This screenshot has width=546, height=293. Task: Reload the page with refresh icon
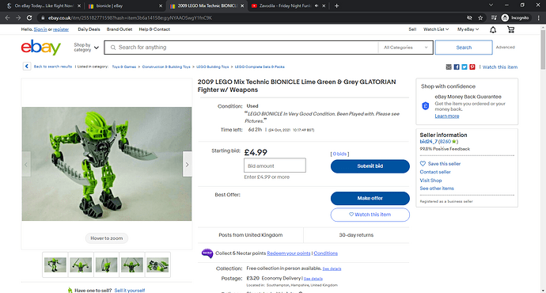(x=29, y=17)
